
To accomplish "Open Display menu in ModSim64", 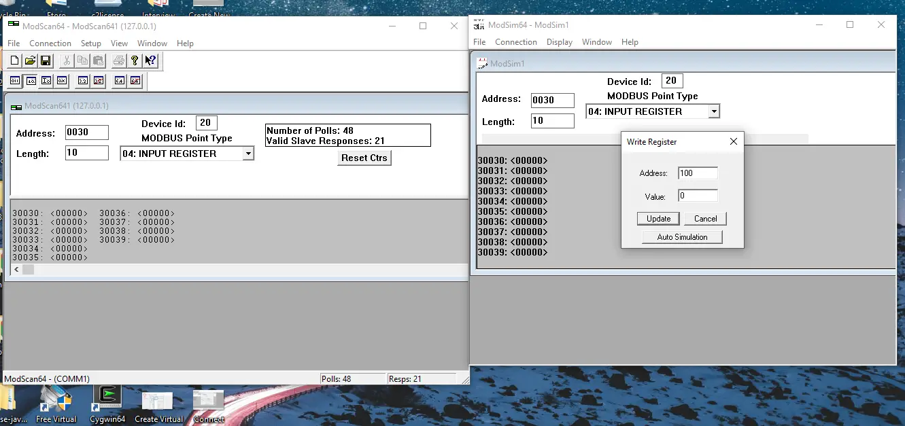I will click(x=560, y=42).
